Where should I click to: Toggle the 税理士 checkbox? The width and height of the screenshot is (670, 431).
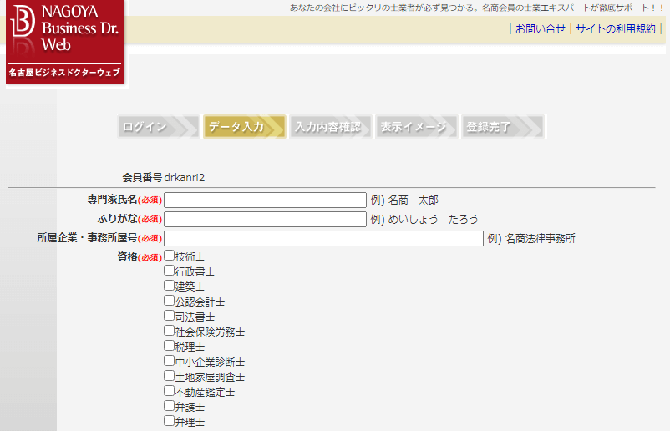(x=170, y=346)
